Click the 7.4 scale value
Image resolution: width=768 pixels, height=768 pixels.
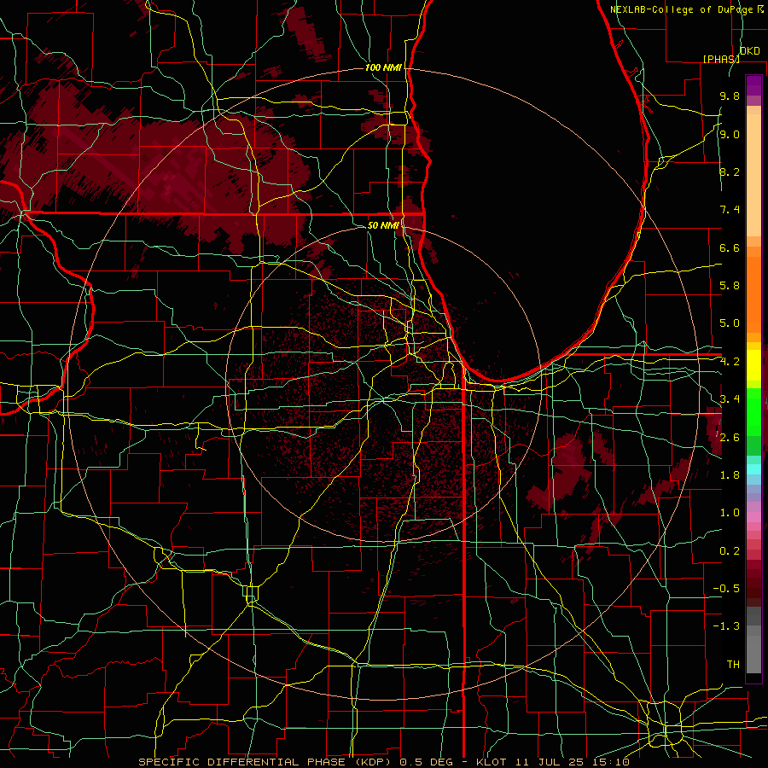(730, 210)
